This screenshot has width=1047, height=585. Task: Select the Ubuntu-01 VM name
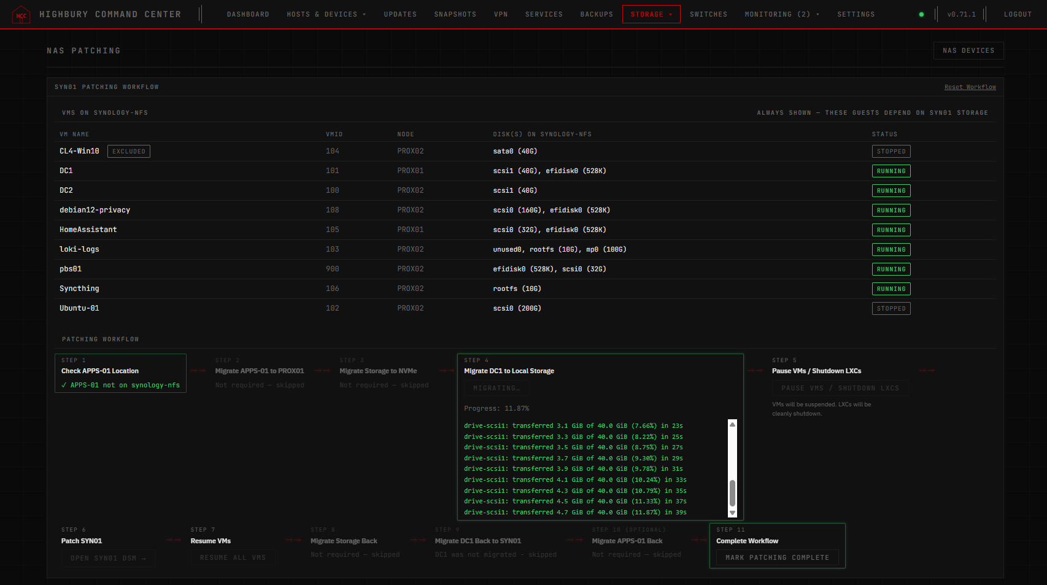coord(79,308)
